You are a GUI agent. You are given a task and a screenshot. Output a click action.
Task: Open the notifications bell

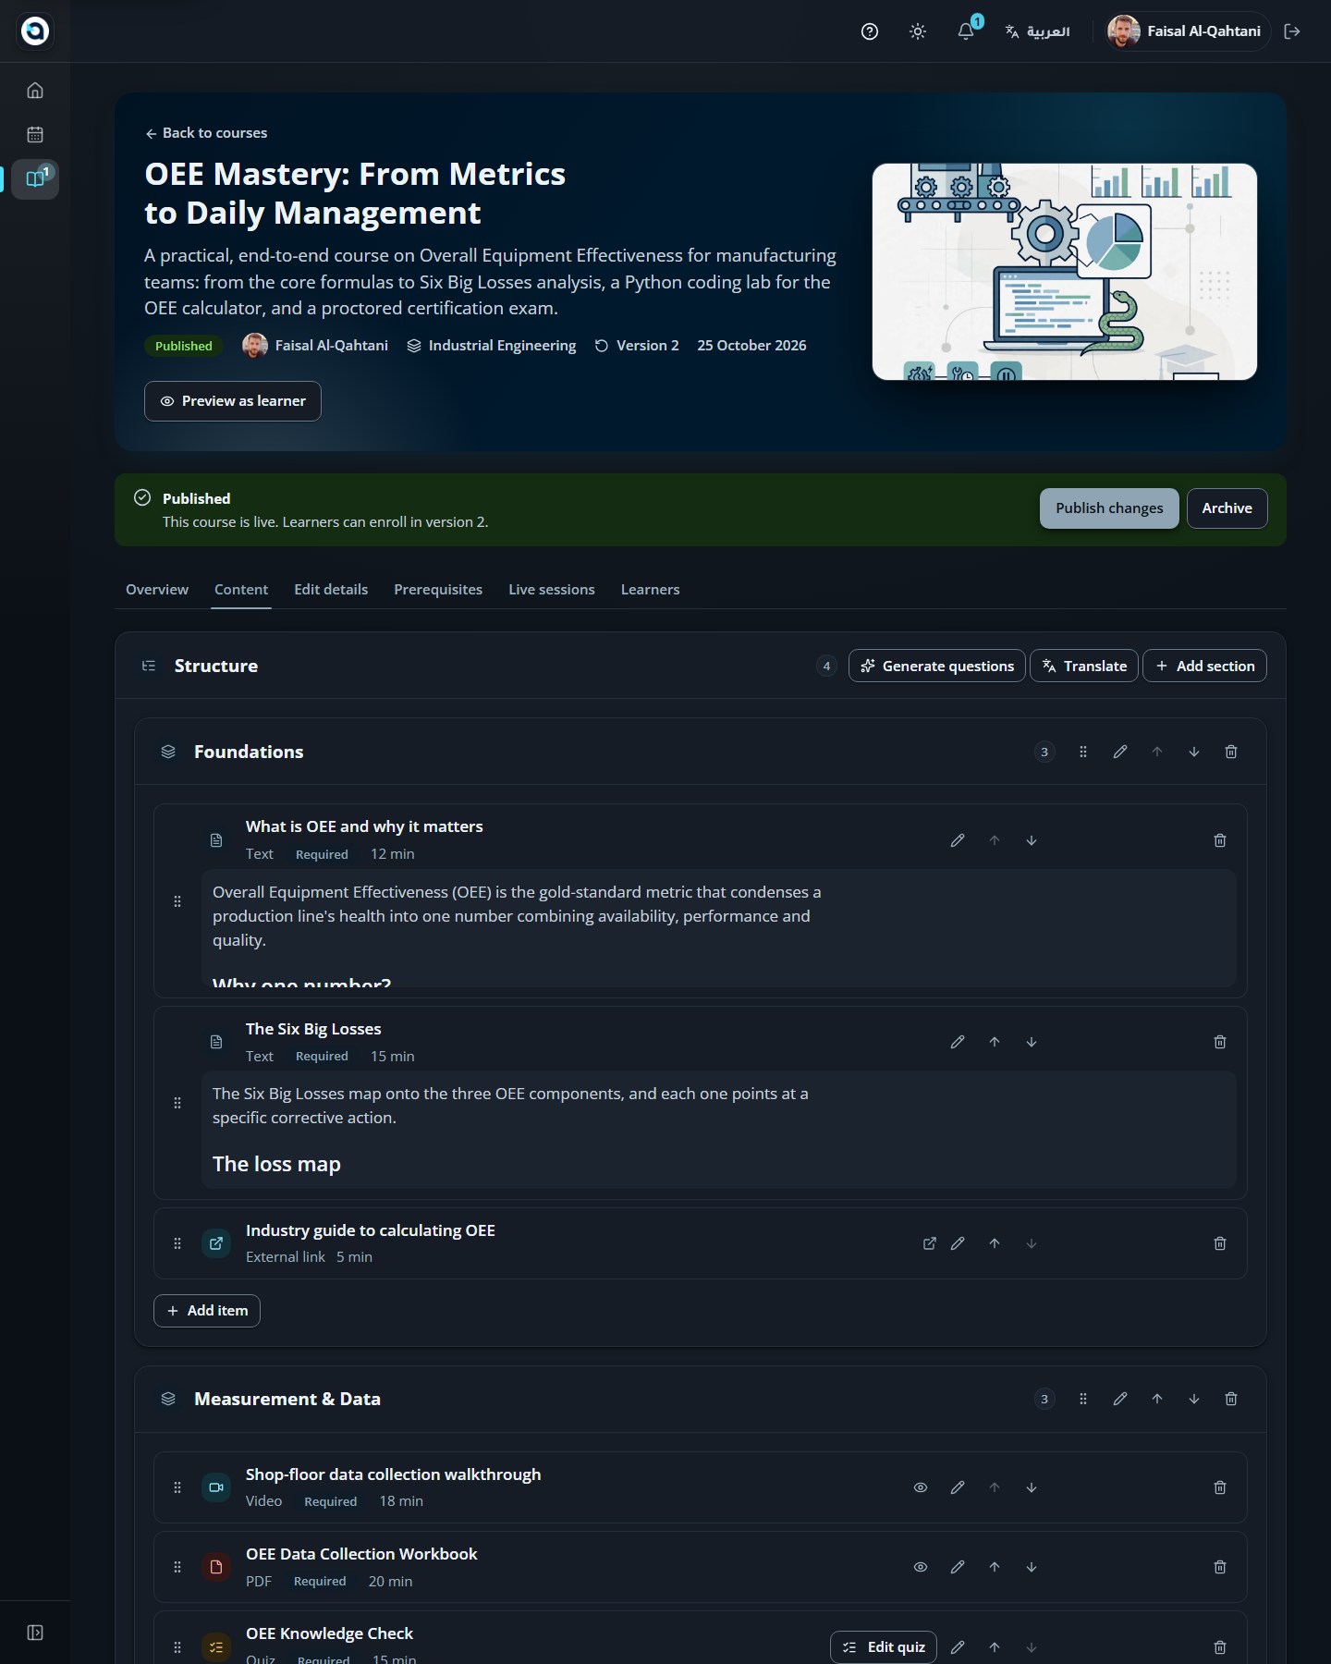coord(966,31)
